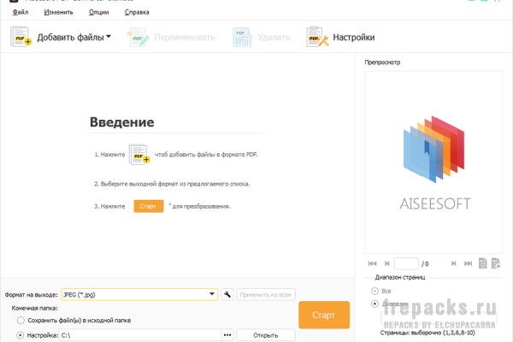The image size is (513, 342).
Task: Go to previous preview page
Action: [x=387, y=263]
